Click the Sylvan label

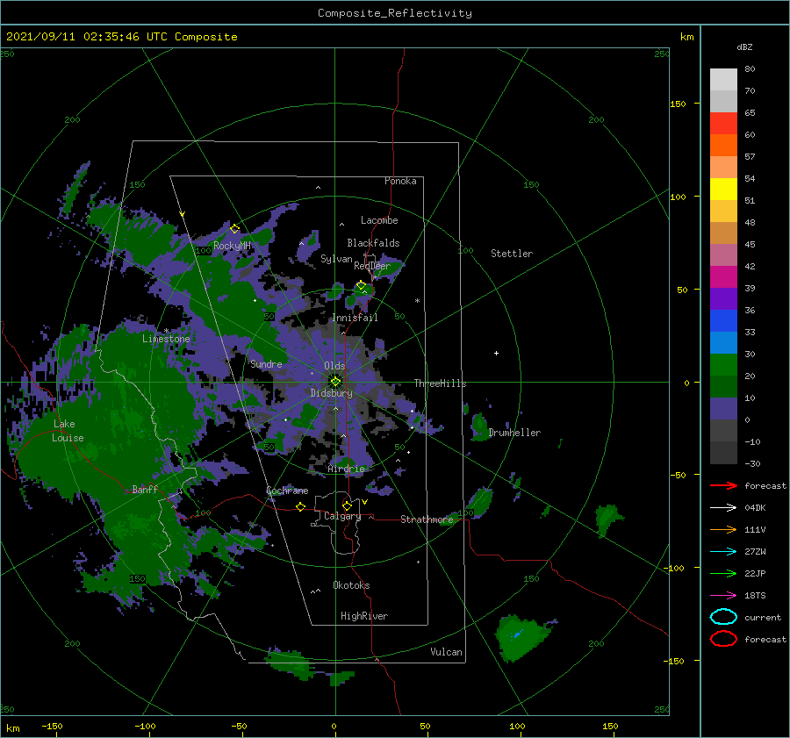click(336, 259)
